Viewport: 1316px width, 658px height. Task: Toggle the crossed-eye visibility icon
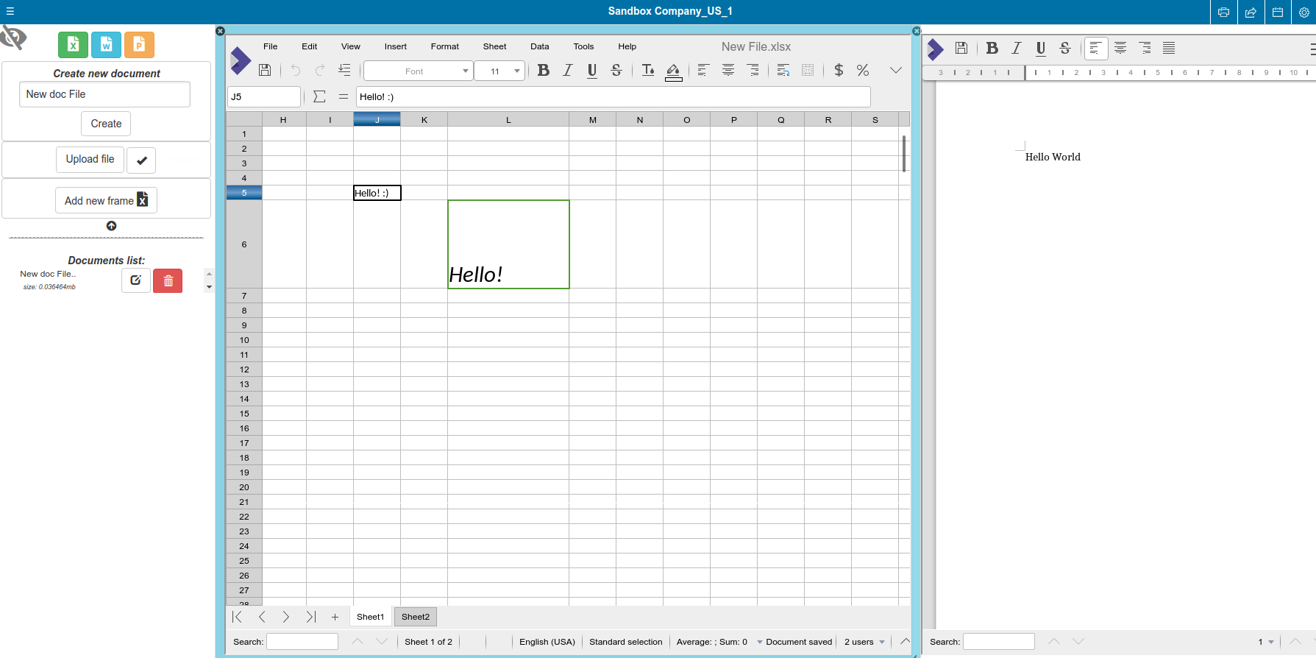(x=13, y=37)
